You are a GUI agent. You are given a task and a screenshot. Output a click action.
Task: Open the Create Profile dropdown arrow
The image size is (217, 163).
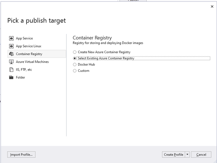[x=187, y=154]
